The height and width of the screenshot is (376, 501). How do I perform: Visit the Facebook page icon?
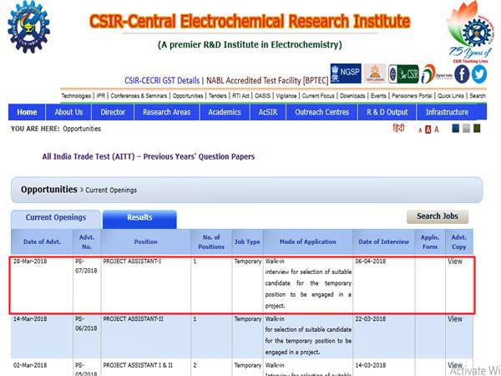[462, 74]
